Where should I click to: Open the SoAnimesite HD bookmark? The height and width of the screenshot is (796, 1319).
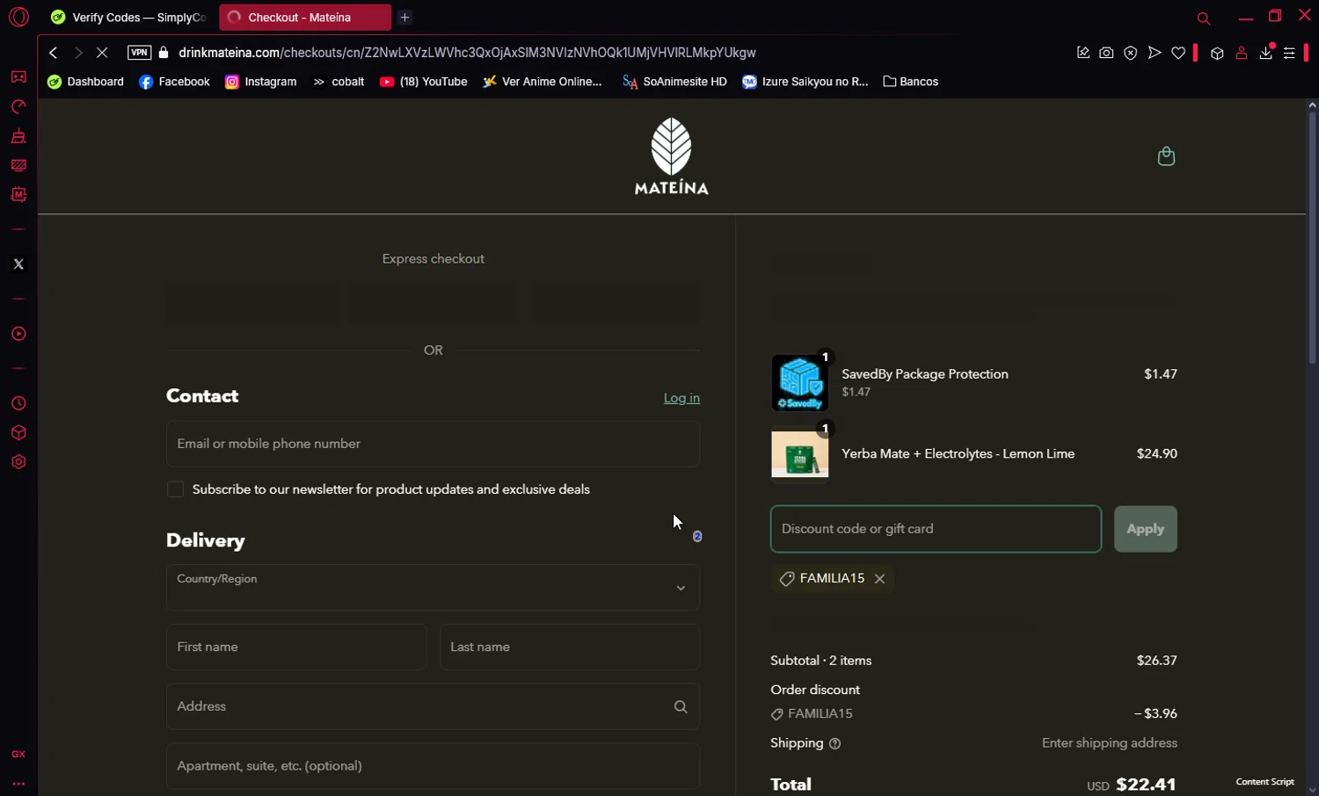[674, 82]
